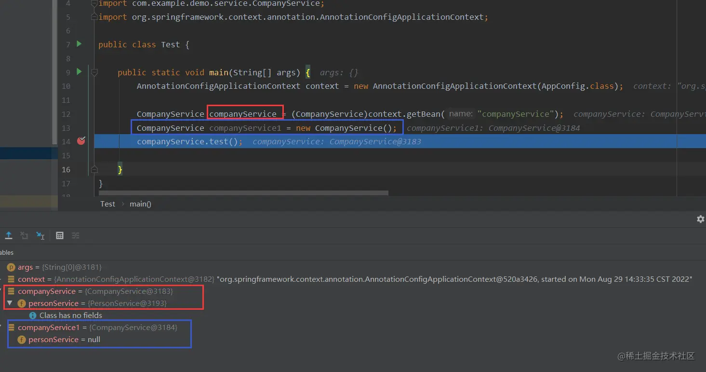Click inline hint 'companyService1: CompanyService@3184'
This screenshot has width=706, height=372.
(493, 128)
